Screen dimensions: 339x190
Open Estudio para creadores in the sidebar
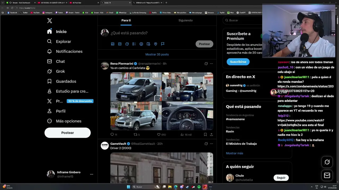coord(68,91)
